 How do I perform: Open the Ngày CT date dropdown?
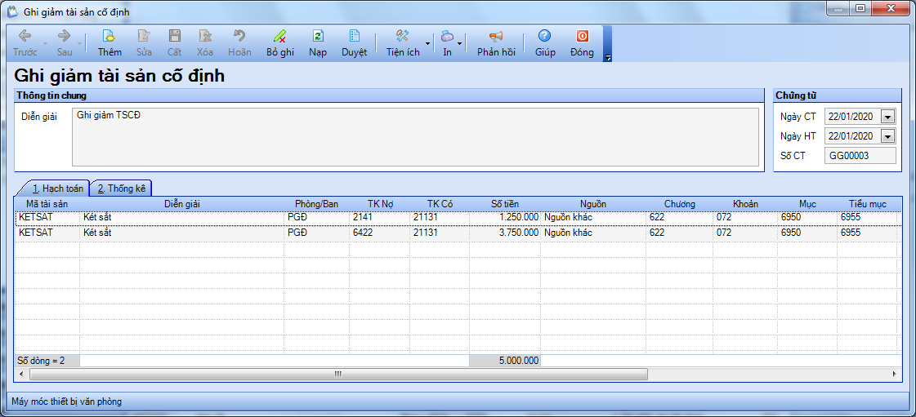pos(887,117)
